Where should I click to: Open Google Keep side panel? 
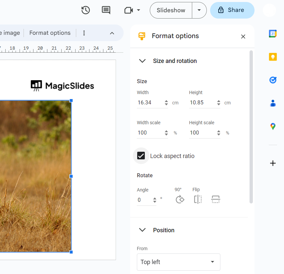(x=273, y=57)
